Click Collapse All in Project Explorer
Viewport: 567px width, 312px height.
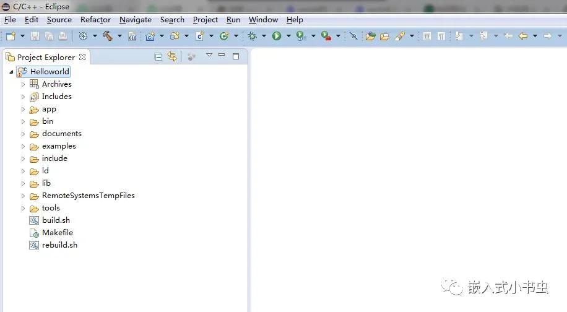(158, 57)
